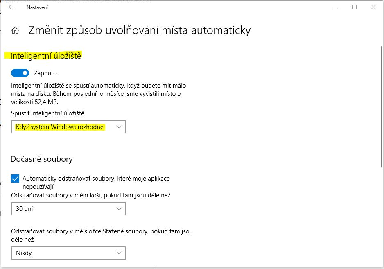The height and width of the screenshot is (269, 384).
Task: Click the 'Zapnuto' toggle label
Action: tap(45, 73)
